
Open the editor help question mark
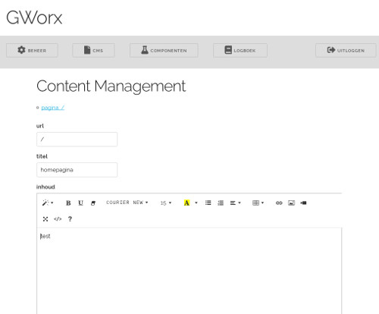pyautogui.click(x=70, y=219)
